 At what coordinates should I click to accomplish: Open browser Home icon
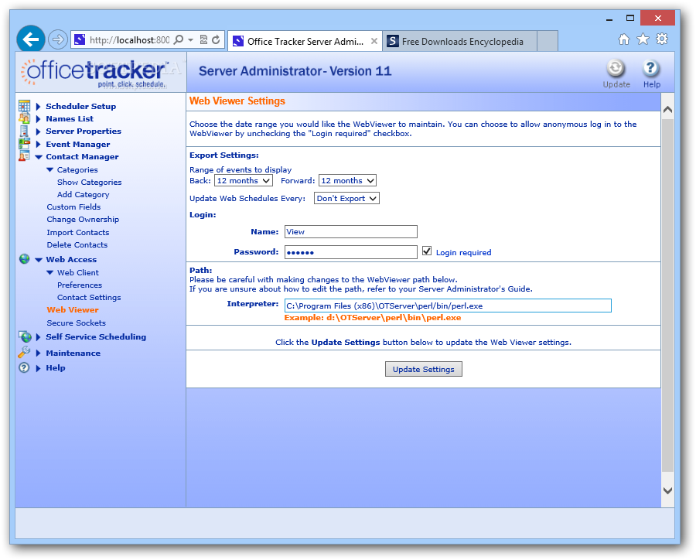pos(623,39)
